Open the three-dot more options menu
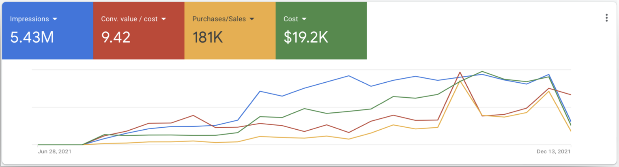The height and width of the screenshot is (167, 619). [x=606, y=18]
